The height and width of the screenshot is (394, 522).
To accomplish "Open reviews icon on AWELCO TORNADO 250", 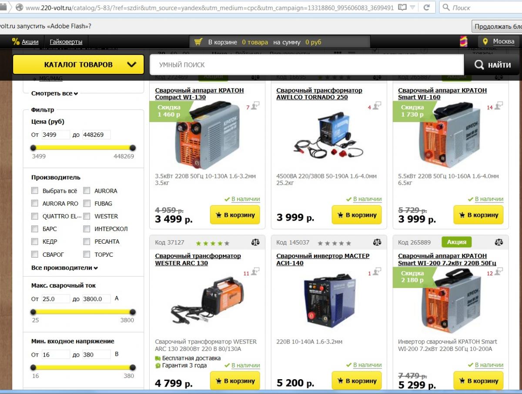I will click(377, 106).
